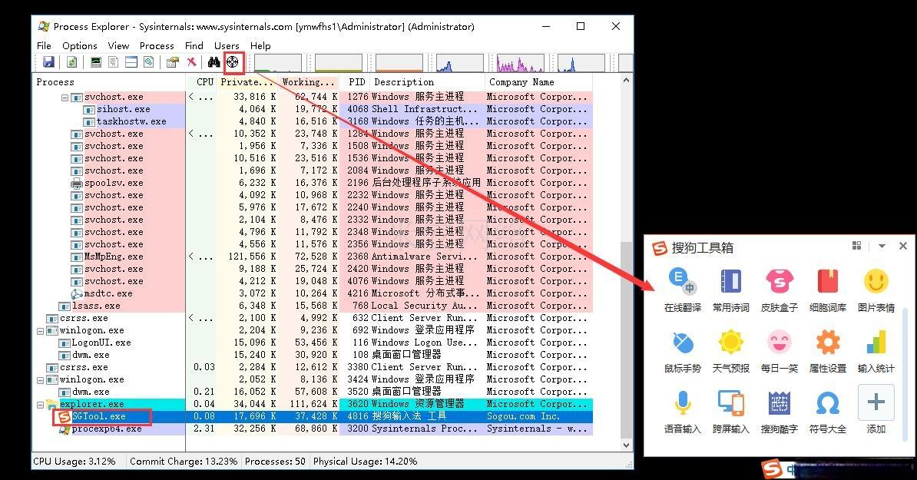Collapse the top svchost.exe tree node

pos(65,98)
